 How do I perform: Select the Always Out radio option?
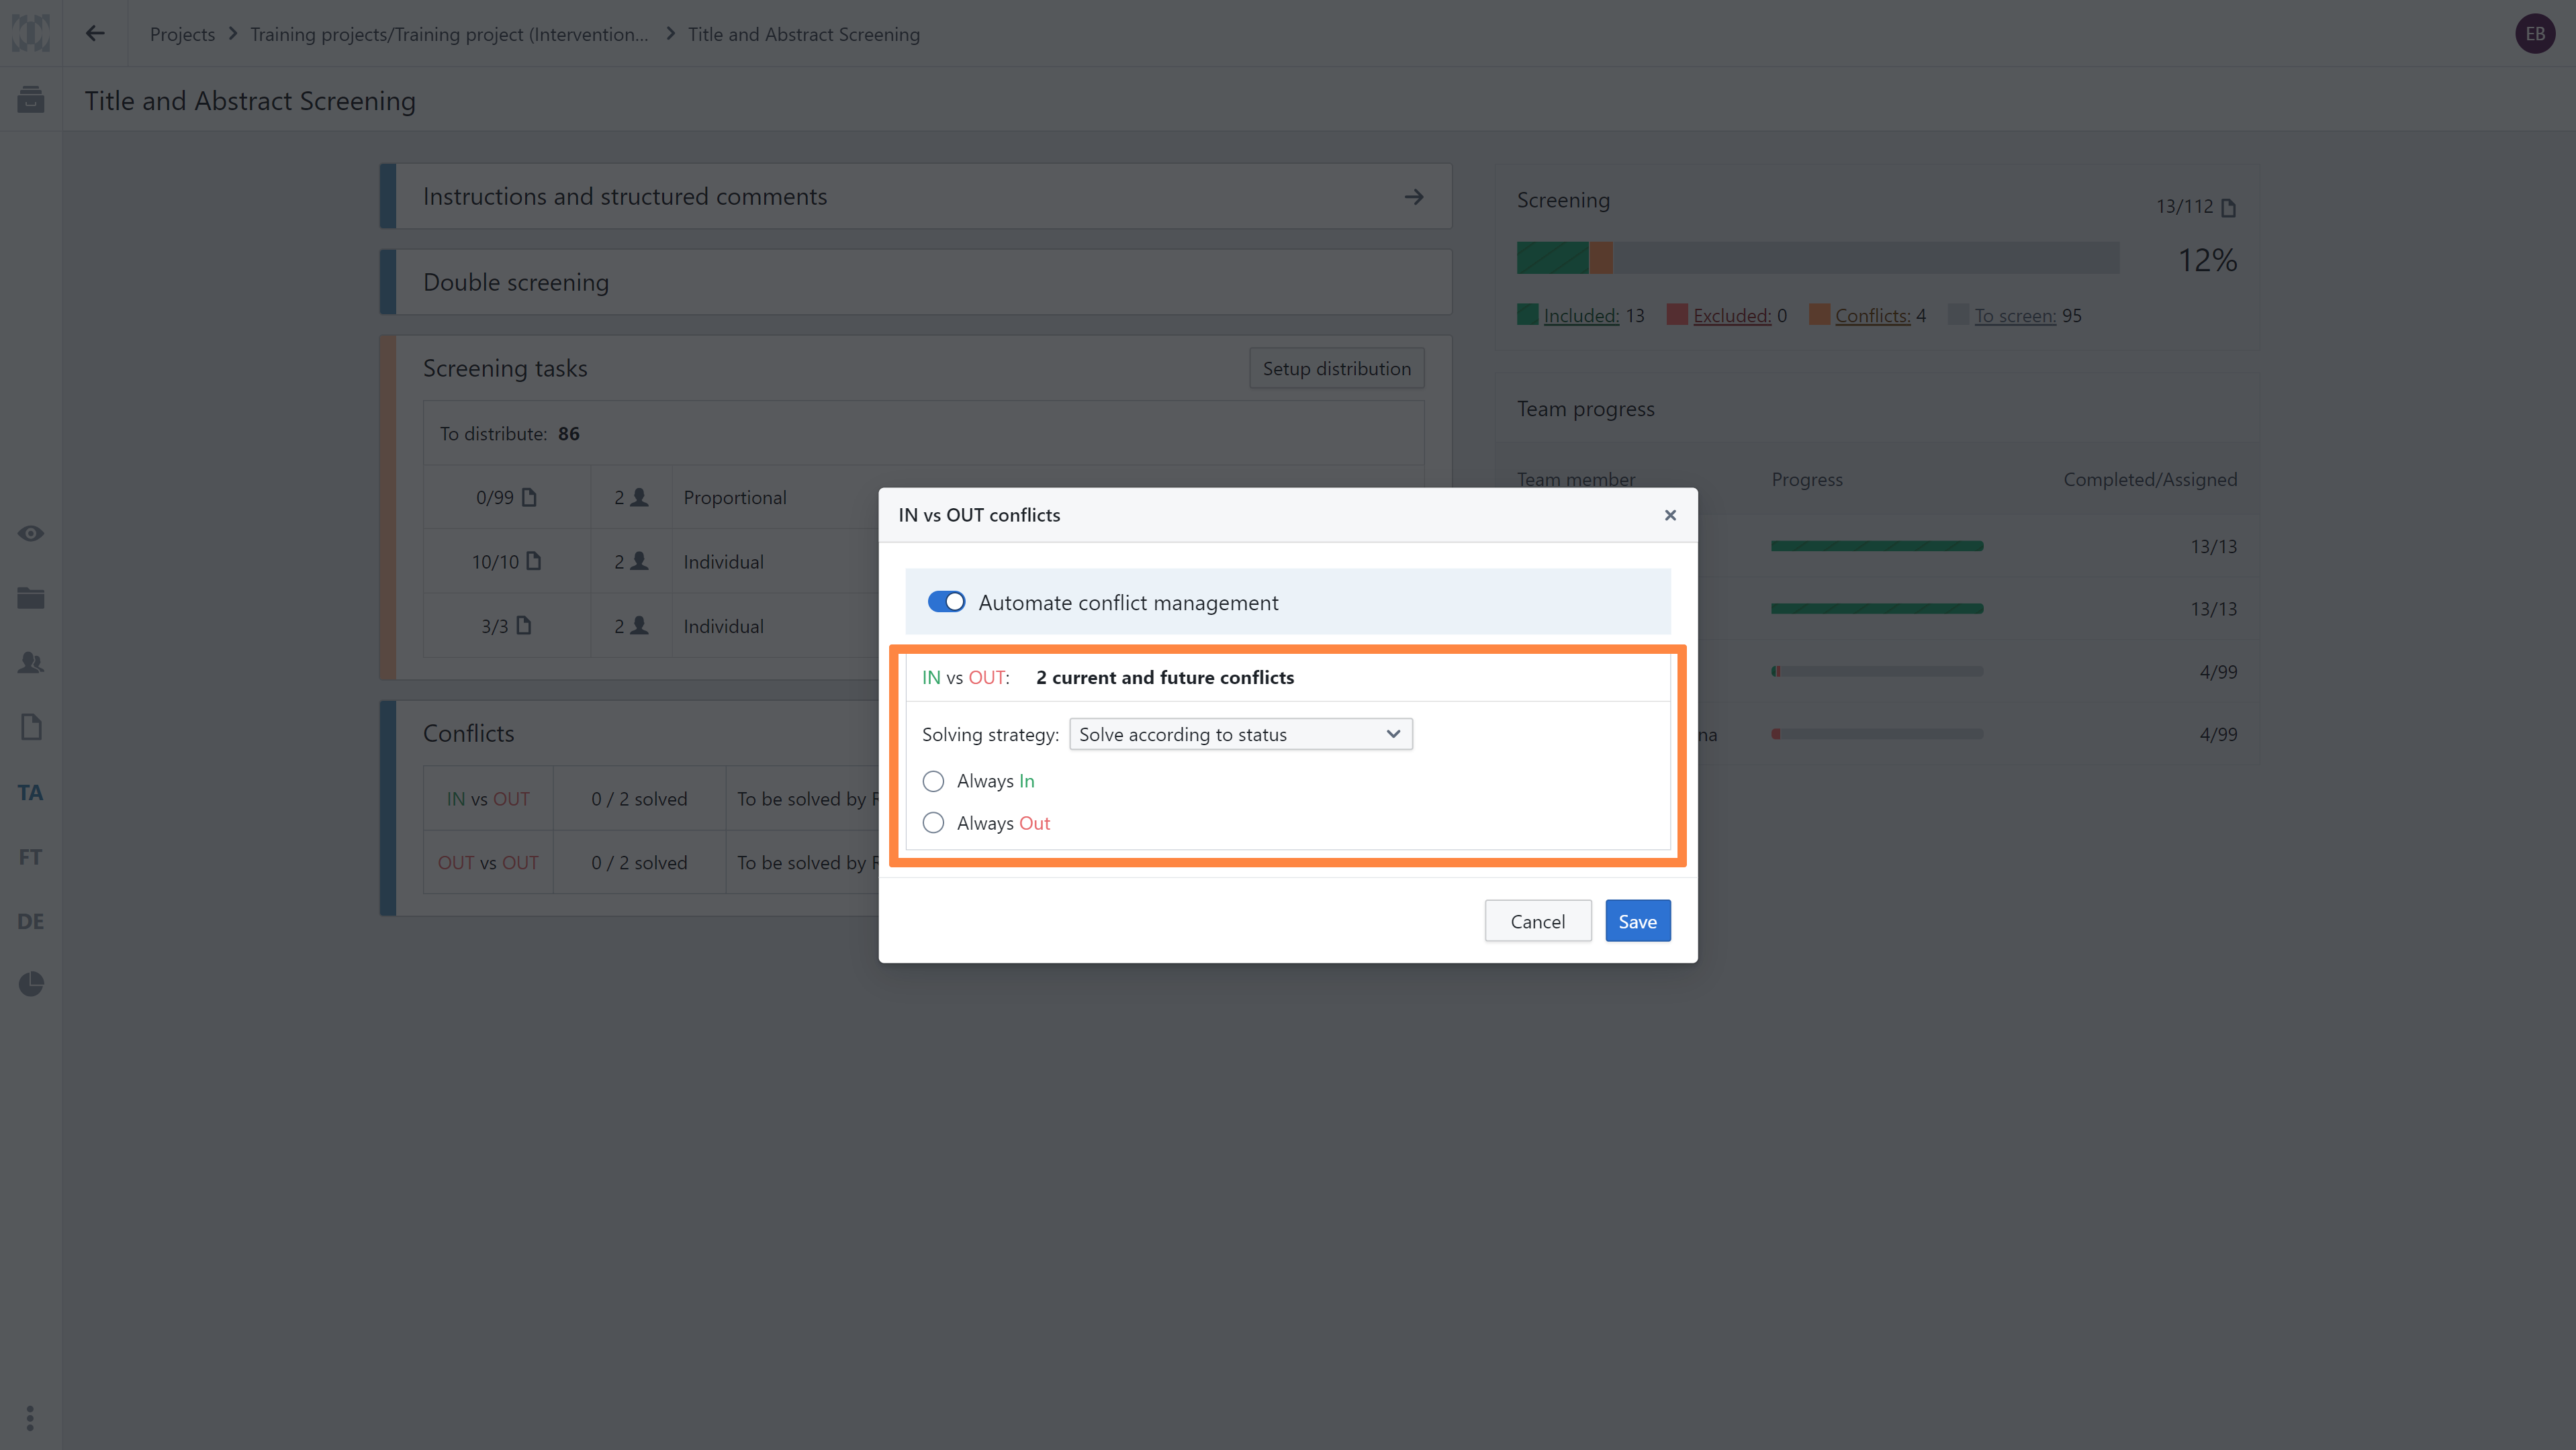tap(933, 822)
